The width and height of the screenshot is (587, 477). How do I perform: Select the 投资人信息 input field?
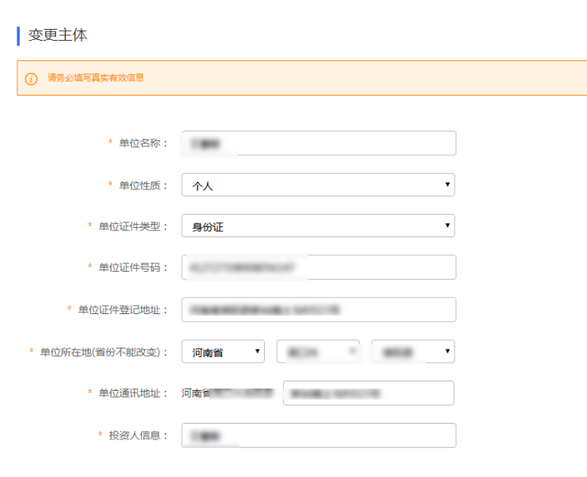click(x=318, y=435)
